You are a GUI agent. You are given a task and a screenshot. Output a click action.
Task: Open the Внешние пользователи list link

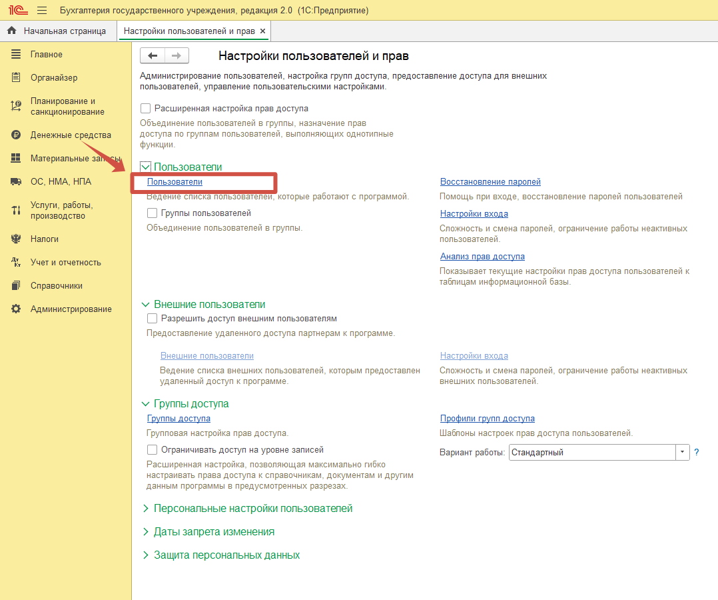[207, 356]
